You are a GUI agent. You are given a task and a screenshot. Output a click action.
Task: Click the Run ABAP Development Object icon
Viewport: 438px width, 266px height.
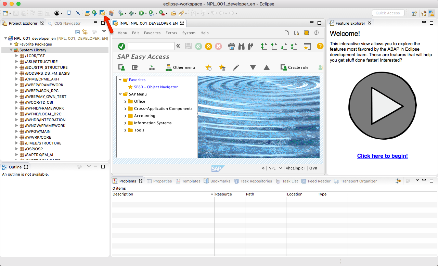tap(94, 13)
